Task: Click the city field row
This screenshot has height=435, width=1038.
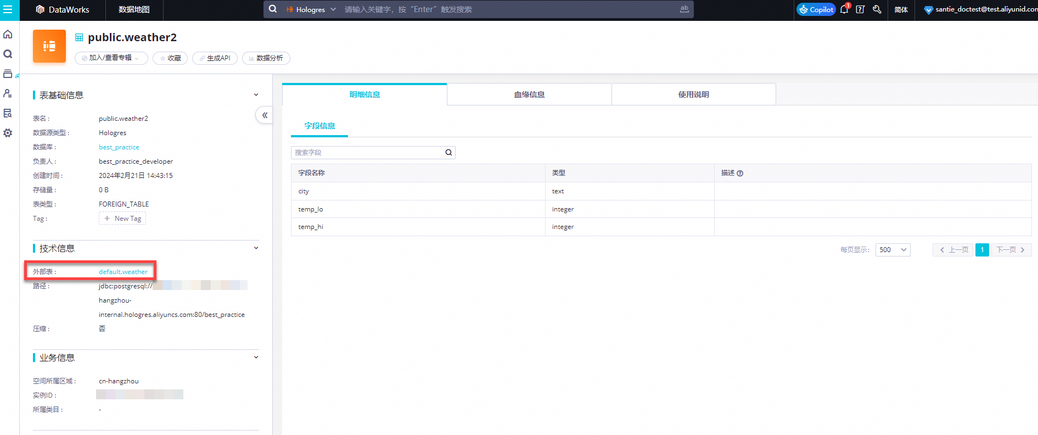Action: (x=661, y=191)
